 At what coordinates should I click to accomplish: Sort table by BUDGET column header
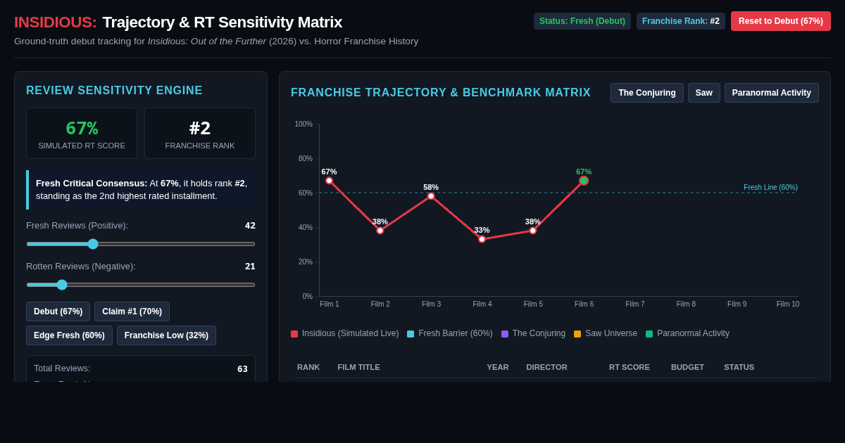pos(687,367)
